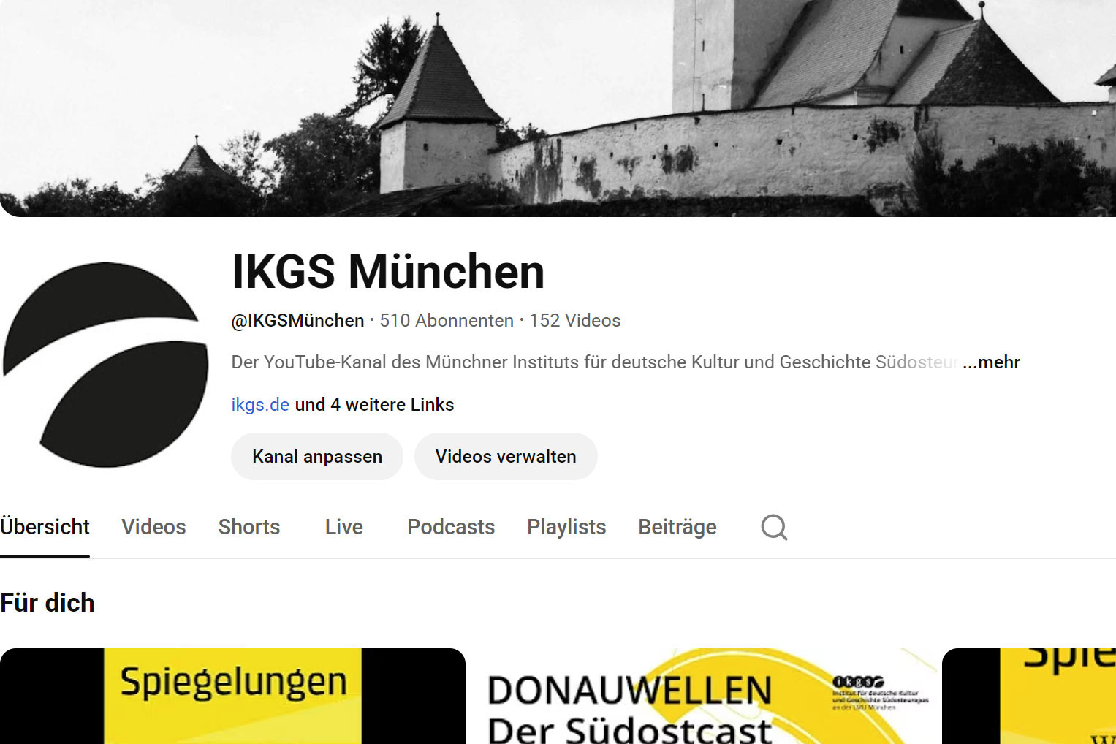Click the Kanal anpassen button
Screen dimensions: 1116x744
[x=317, y=456]
